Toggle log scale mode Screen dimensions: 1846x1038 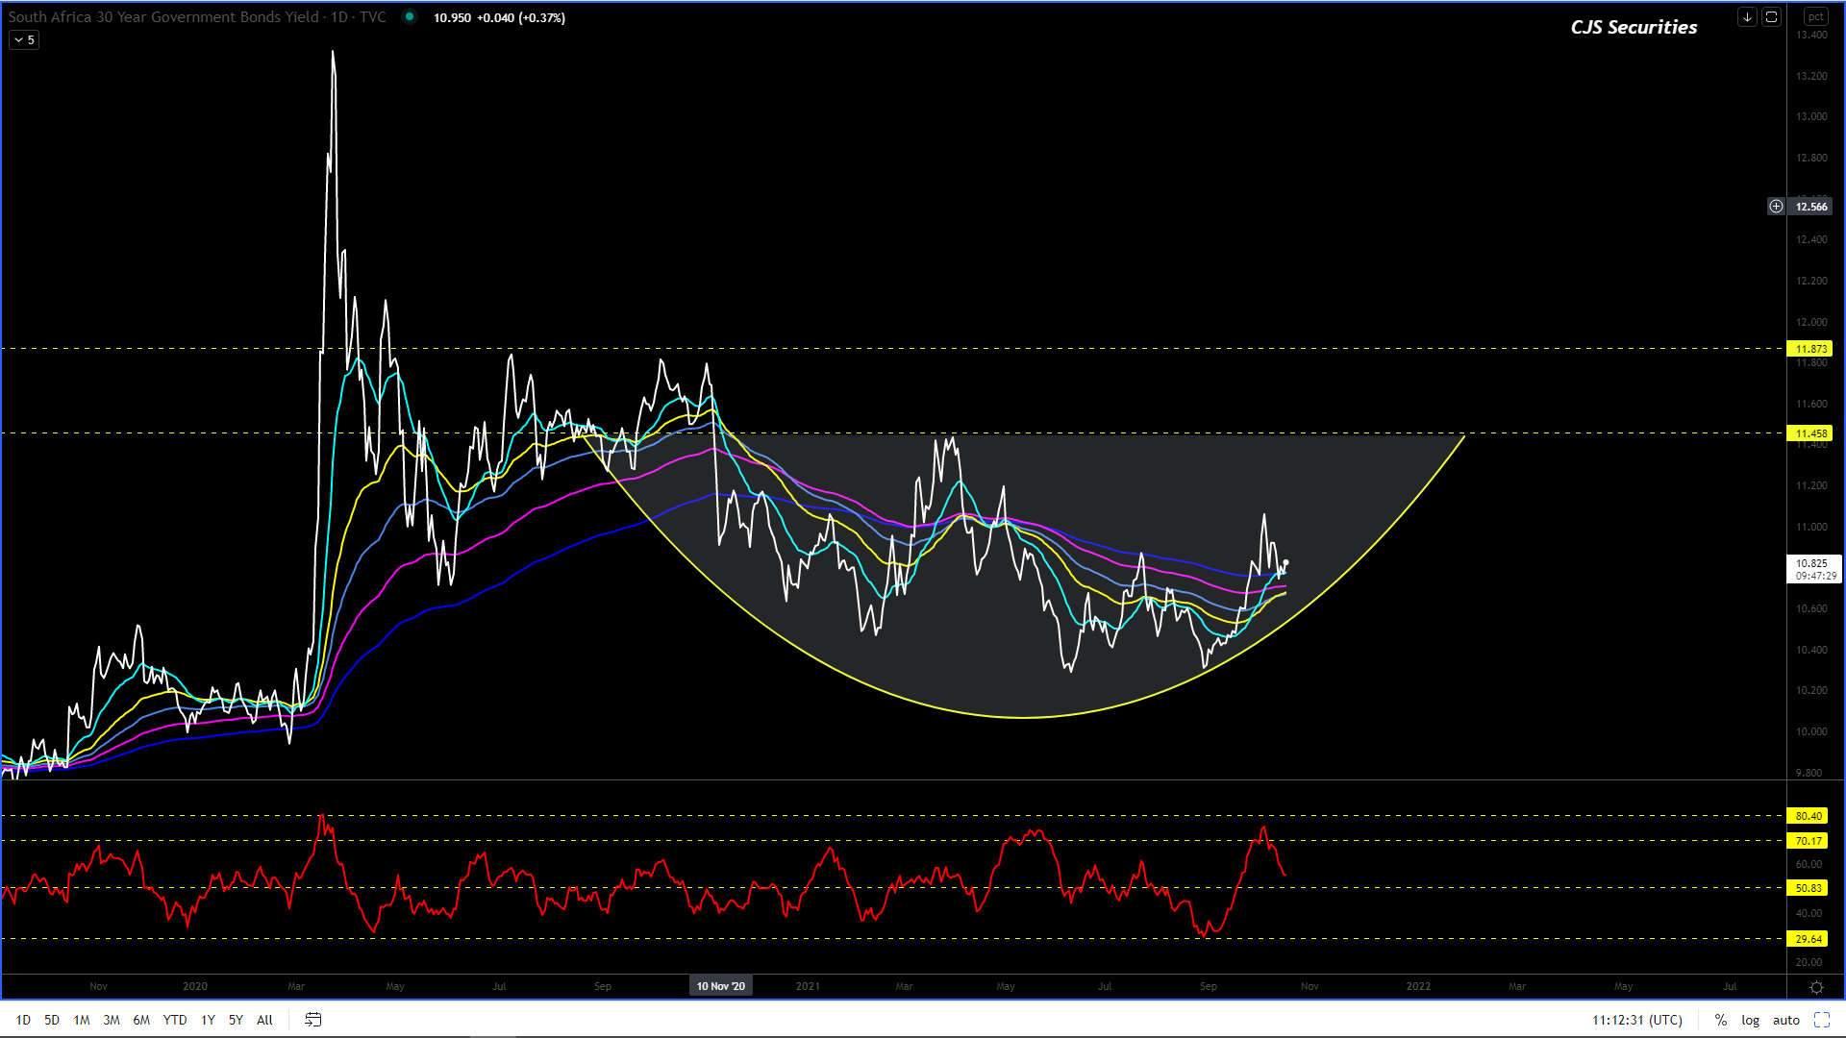[x=1750, y=1020]
